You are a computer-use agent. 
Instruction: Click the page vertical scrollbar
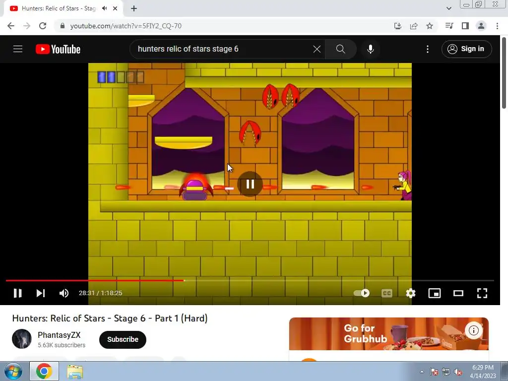tap(504, 73)
